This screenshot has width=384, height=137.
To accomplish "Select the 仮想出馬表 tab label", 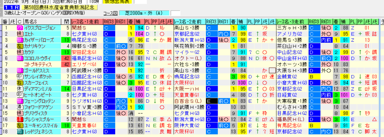I will (x=117, y=1).
